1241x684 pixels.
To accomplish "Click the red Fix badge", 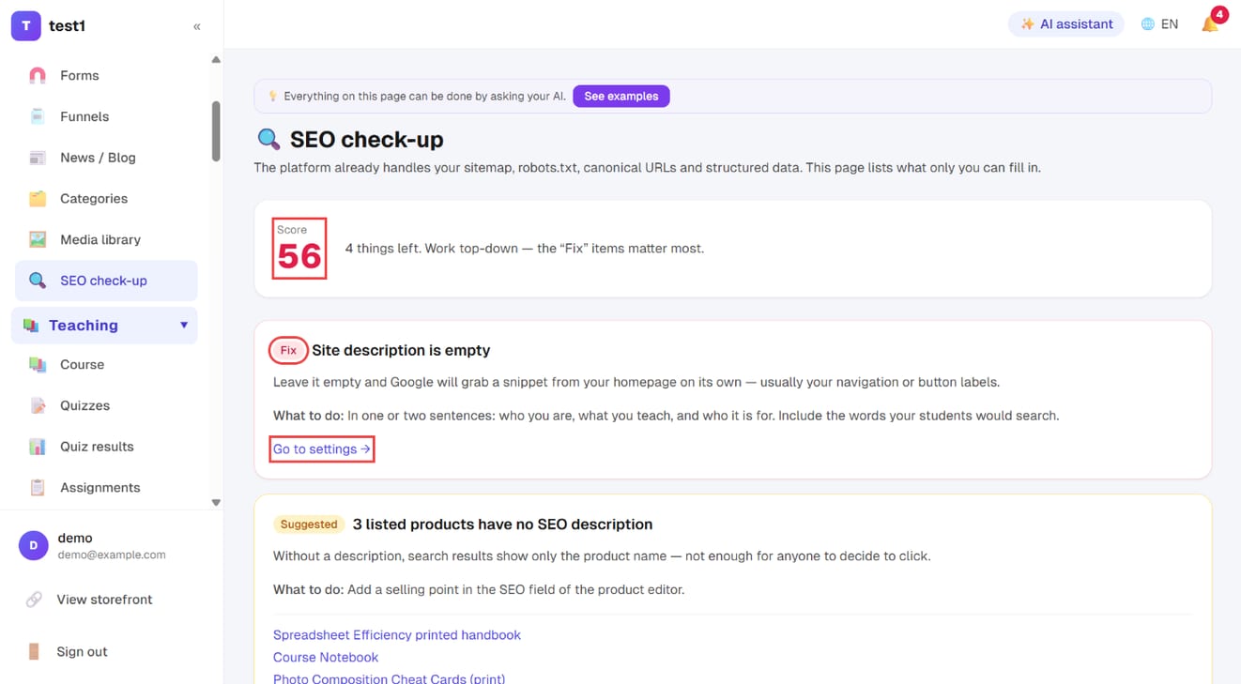I will tap(288, 350).
